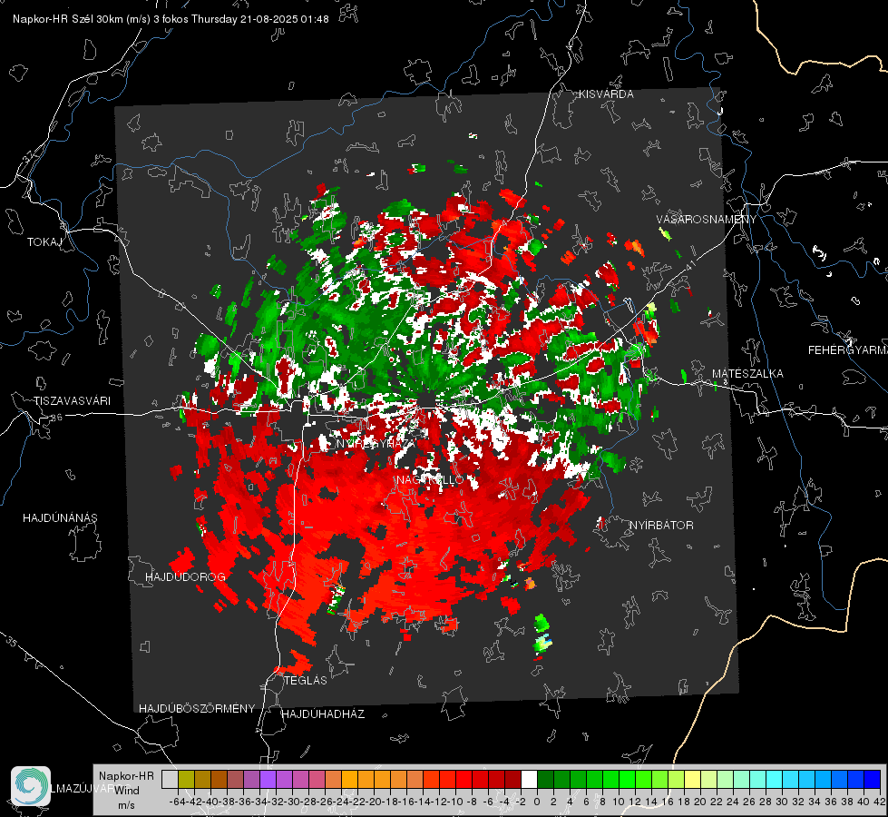Click the TISZAVASVÁRI town label

pos(72,401)
